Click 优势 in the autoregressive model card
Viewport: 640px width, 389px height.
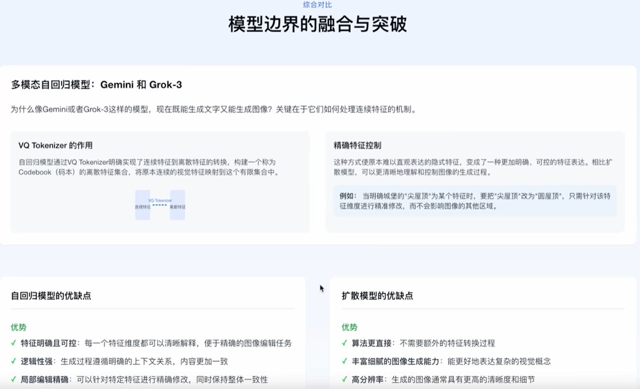19,327
